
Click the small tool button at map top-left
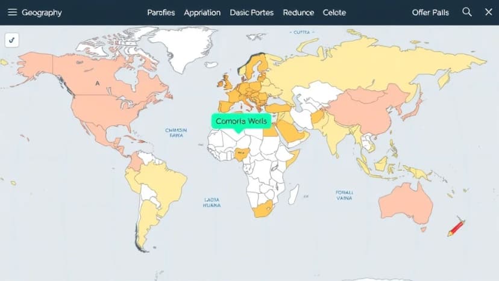pyautogui.click(x=12, y=40)
